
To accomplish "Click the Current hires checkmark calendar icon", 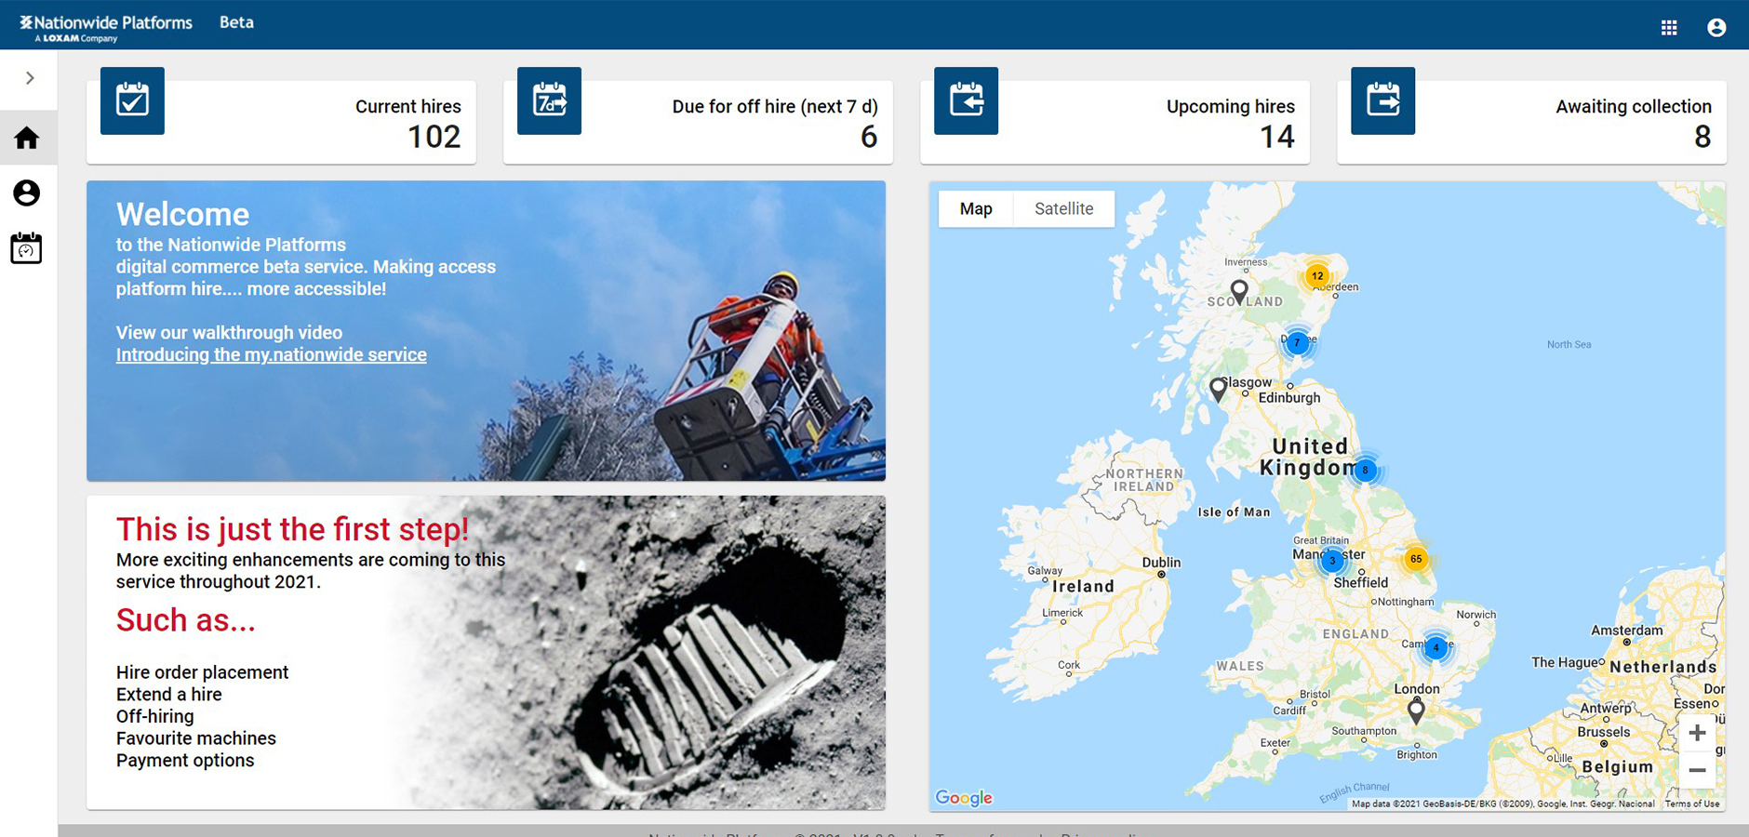I will click(x=132, y=100).
